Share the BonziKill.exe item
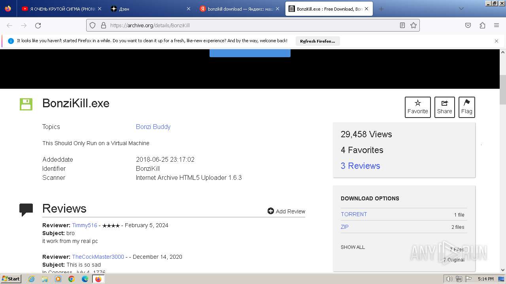Image resolution: width=506 pixels, height=284 pixels. pos(444,107)
